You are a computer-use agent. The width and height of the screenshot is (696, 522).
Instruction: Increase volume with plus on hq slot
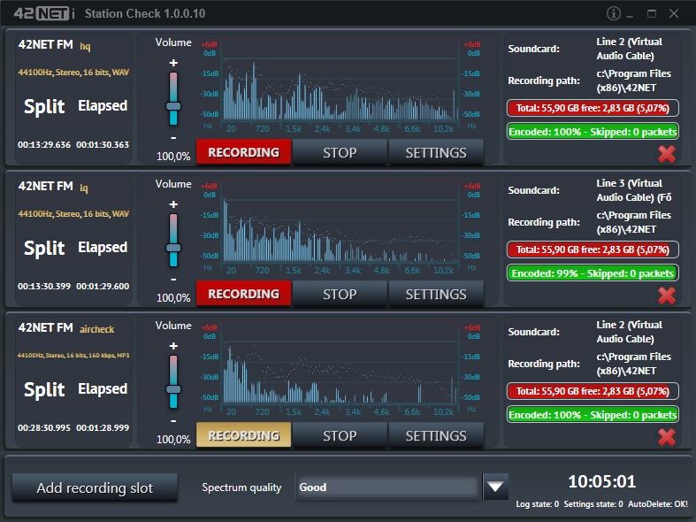click(x=173, y=63)
